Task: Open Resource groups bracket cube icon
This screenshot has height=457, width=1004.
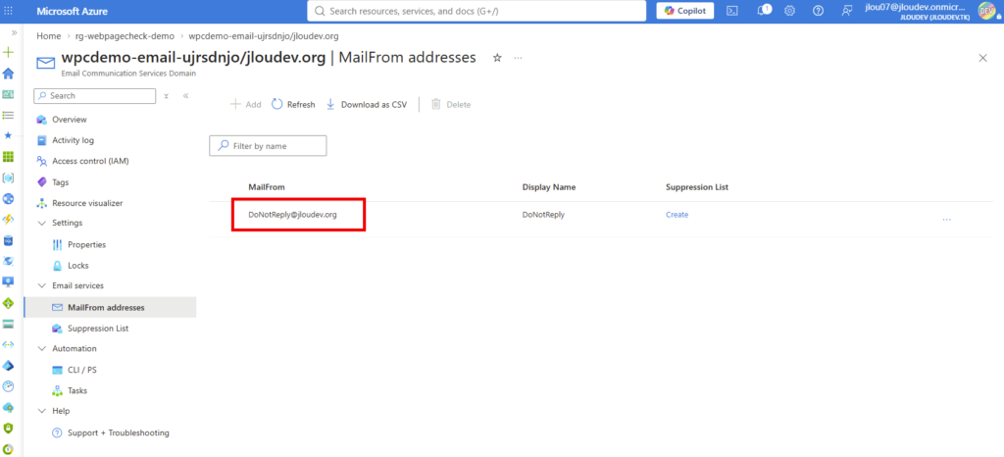Action: (x=8, y=178)
